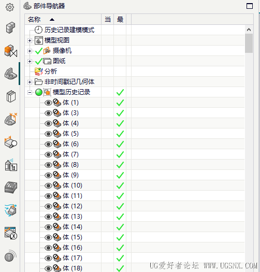The width and height of the screenshot is (260, 272).
Task: Open the blue arrows process sidebar icon
Action: 11,210
